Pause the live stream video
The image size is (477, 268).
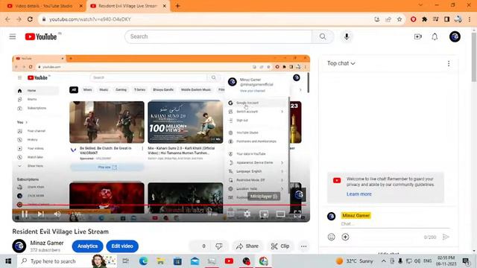tap(25, 214)
